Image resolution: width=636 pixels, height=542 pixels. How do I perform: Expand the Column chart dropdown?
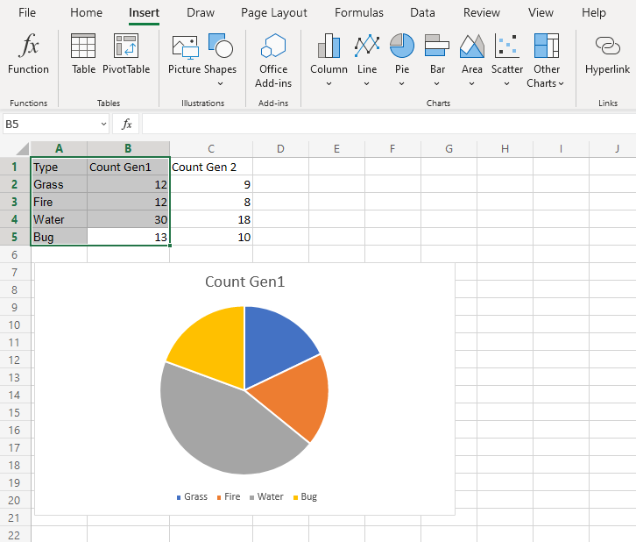point(329,83)
